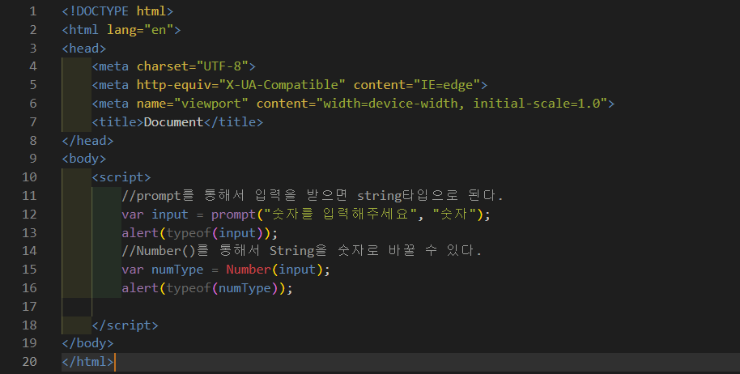Click the "viewport" name value
This screenshot has height=374, width=740.
[x=211, y=104]
